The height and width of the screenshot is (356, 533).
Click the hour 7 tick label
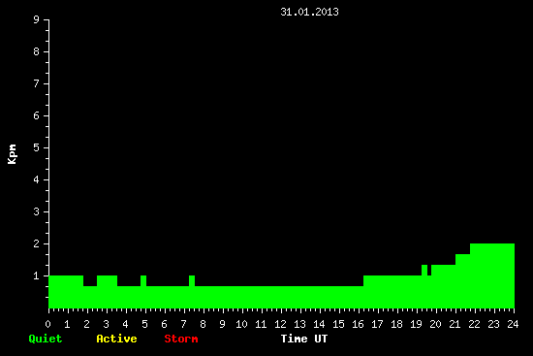point(183,324)
